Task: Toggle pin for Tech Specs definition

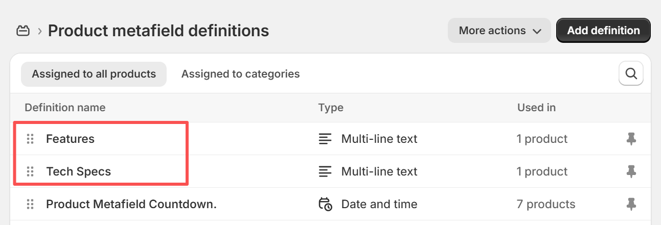Action: coord(631,171)
